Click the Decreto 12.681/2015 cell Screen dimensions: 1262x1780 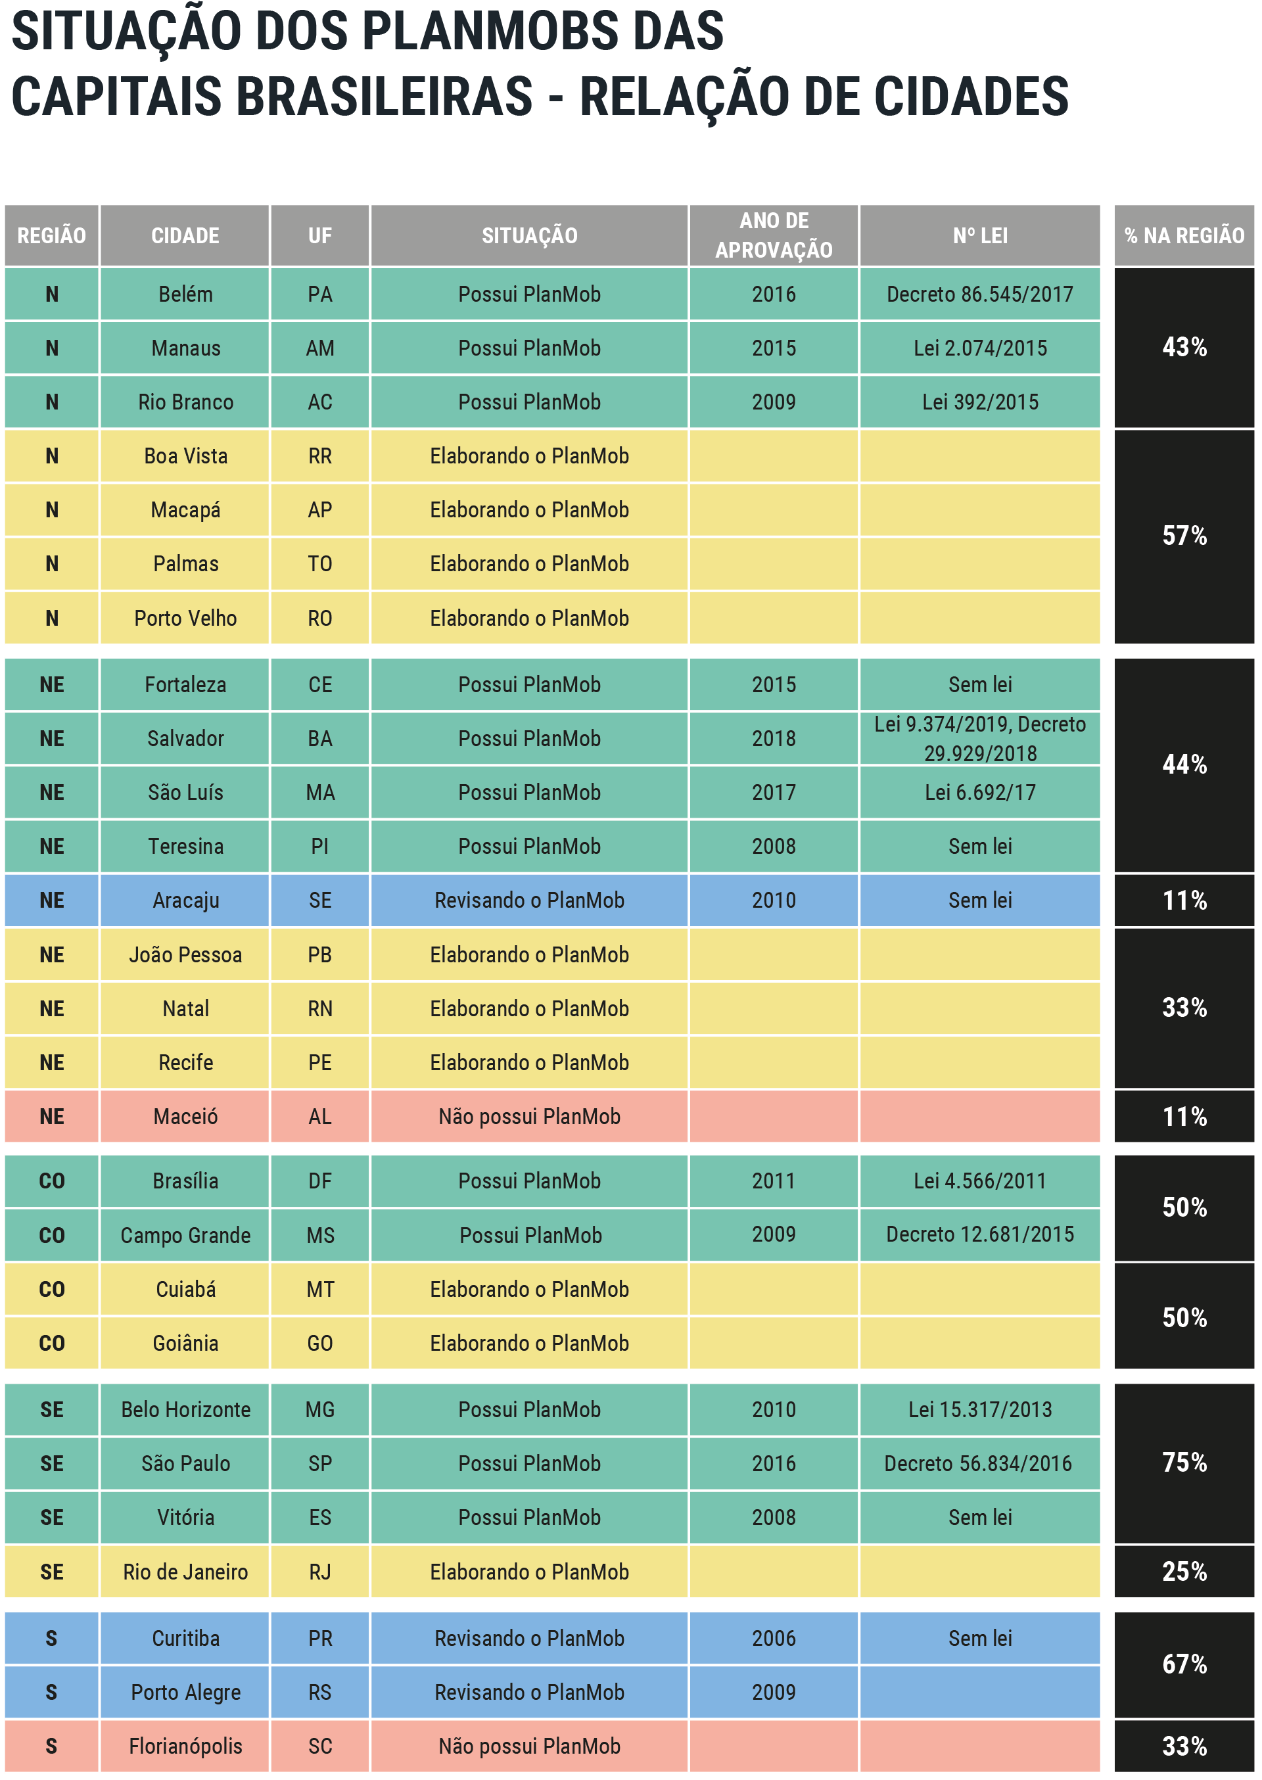[x=979, y=1234]
